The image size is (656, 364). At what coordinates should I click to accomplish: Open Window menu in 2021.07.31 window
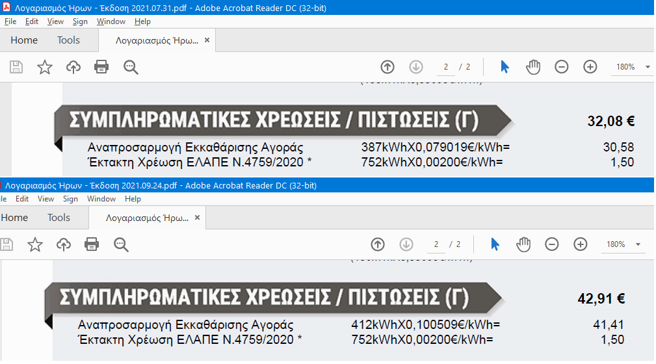pos(111,21)
